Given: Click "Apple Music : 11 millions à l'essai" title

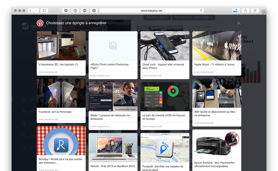Looking at the screenshot, I should 214,64.
